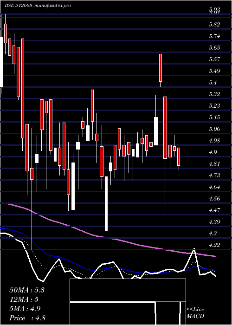Click the isolated red candle peaking near 5.6

(x=161, y=68)
